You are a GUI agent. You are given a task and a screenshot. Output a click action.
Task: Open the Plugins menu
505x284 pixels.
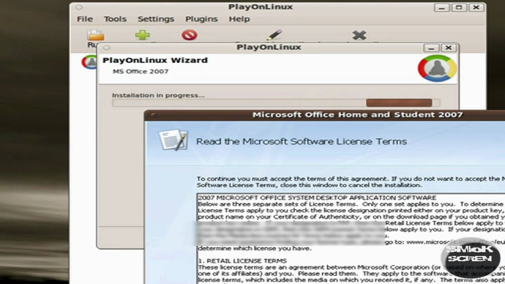coord(201,19)
